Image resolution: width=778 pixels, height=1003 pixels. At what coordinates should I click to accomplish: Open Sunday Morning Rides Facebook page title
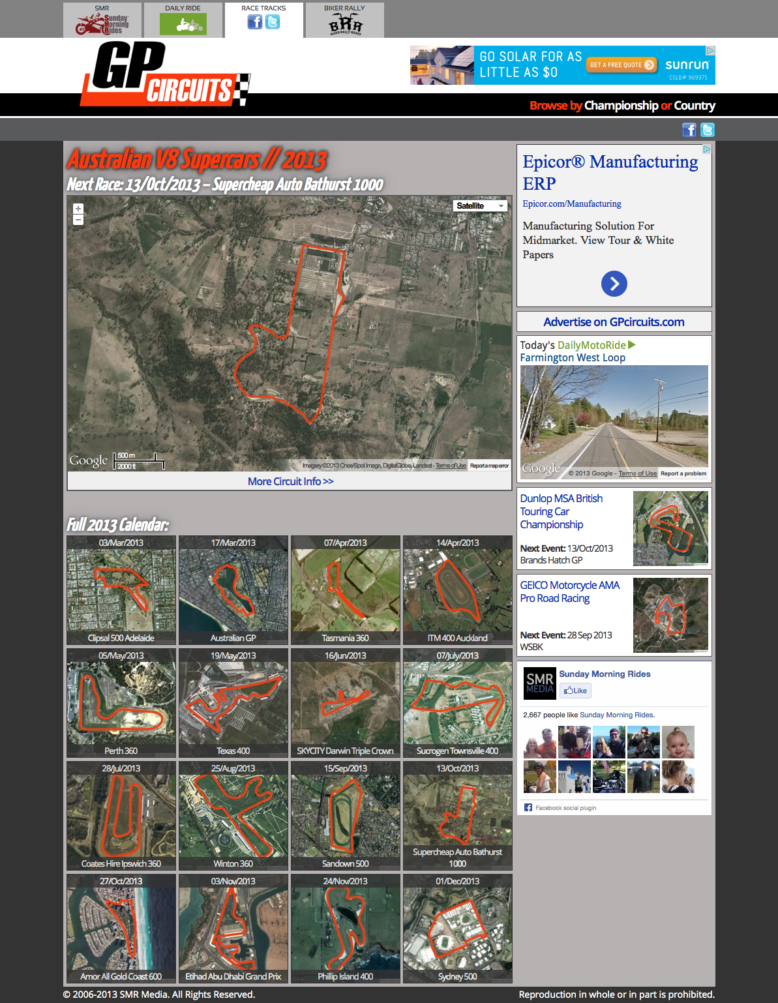[x=605, y=674]
